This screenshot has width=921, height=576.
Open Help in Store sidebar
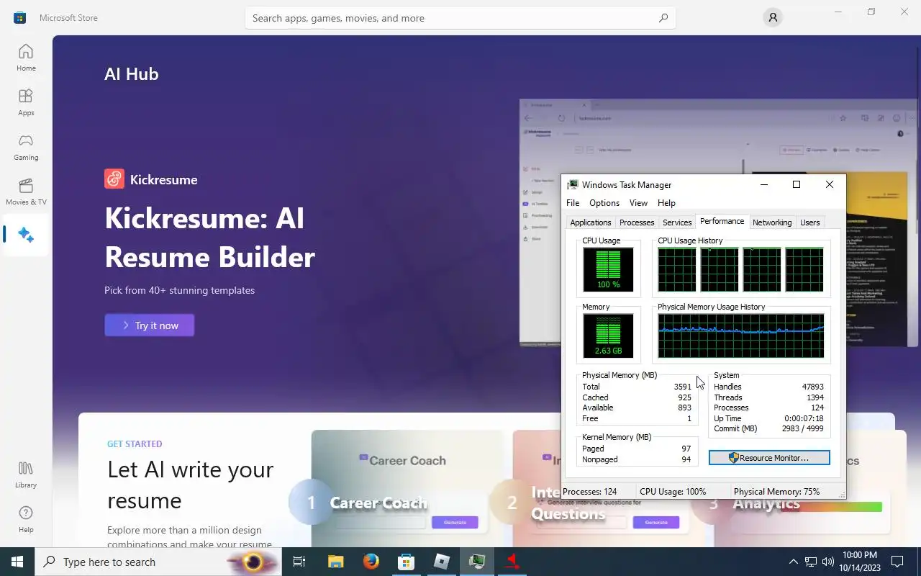click(x=26, y=520)
